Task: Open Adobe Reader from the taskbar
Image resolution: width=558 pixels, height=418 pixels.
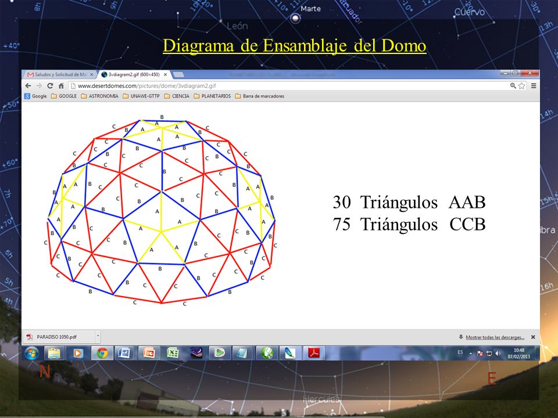Action: (313, 353)
